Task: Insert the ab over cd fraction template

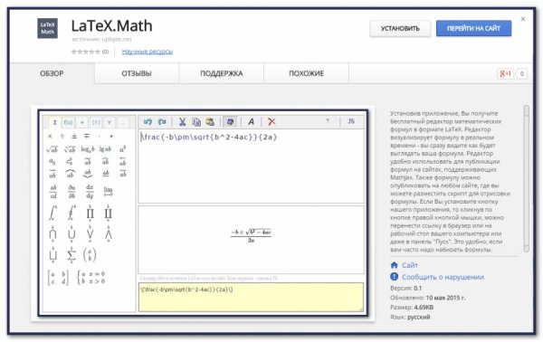Action: click(53, 192)
